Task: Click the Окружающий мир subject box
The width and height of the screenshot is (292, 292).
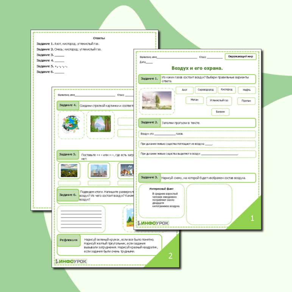Action: pos(240,56)
